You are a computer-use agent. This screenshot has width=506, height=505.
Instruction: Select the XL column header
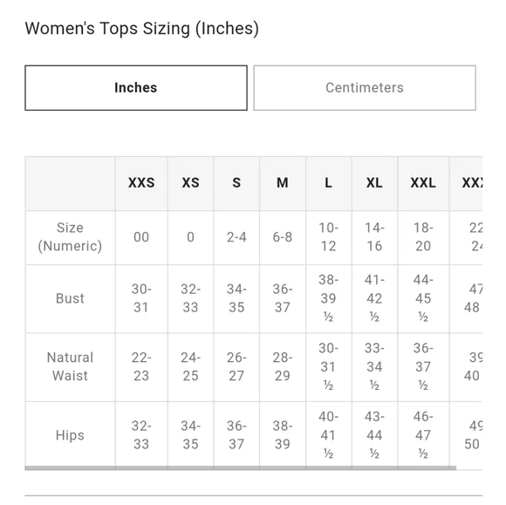click(374, 183)
